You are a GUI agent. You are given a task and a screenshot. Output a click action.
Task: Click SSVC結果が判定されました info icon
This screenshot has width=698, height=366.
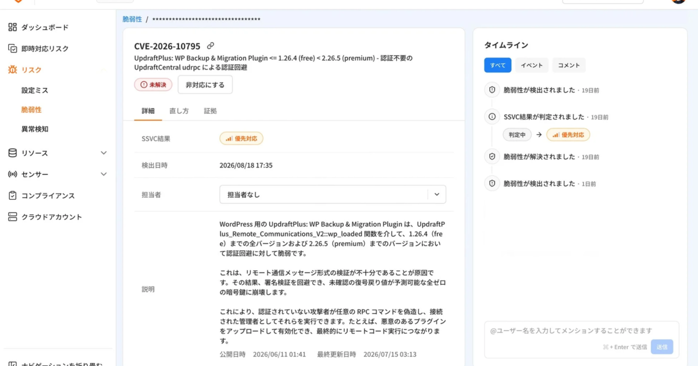492,117
